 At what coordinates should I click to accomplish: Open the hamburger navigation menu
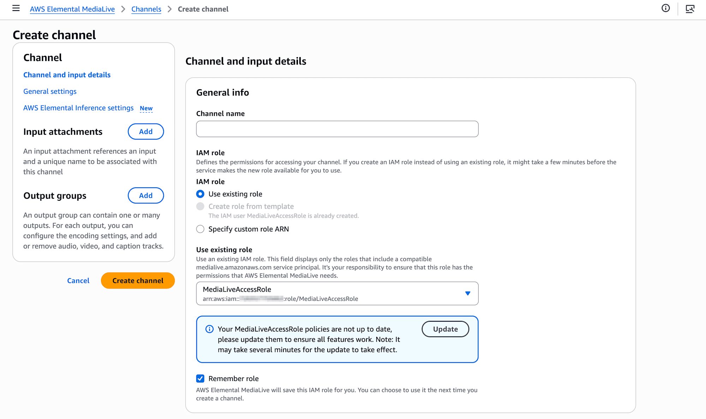pos(16,8)
